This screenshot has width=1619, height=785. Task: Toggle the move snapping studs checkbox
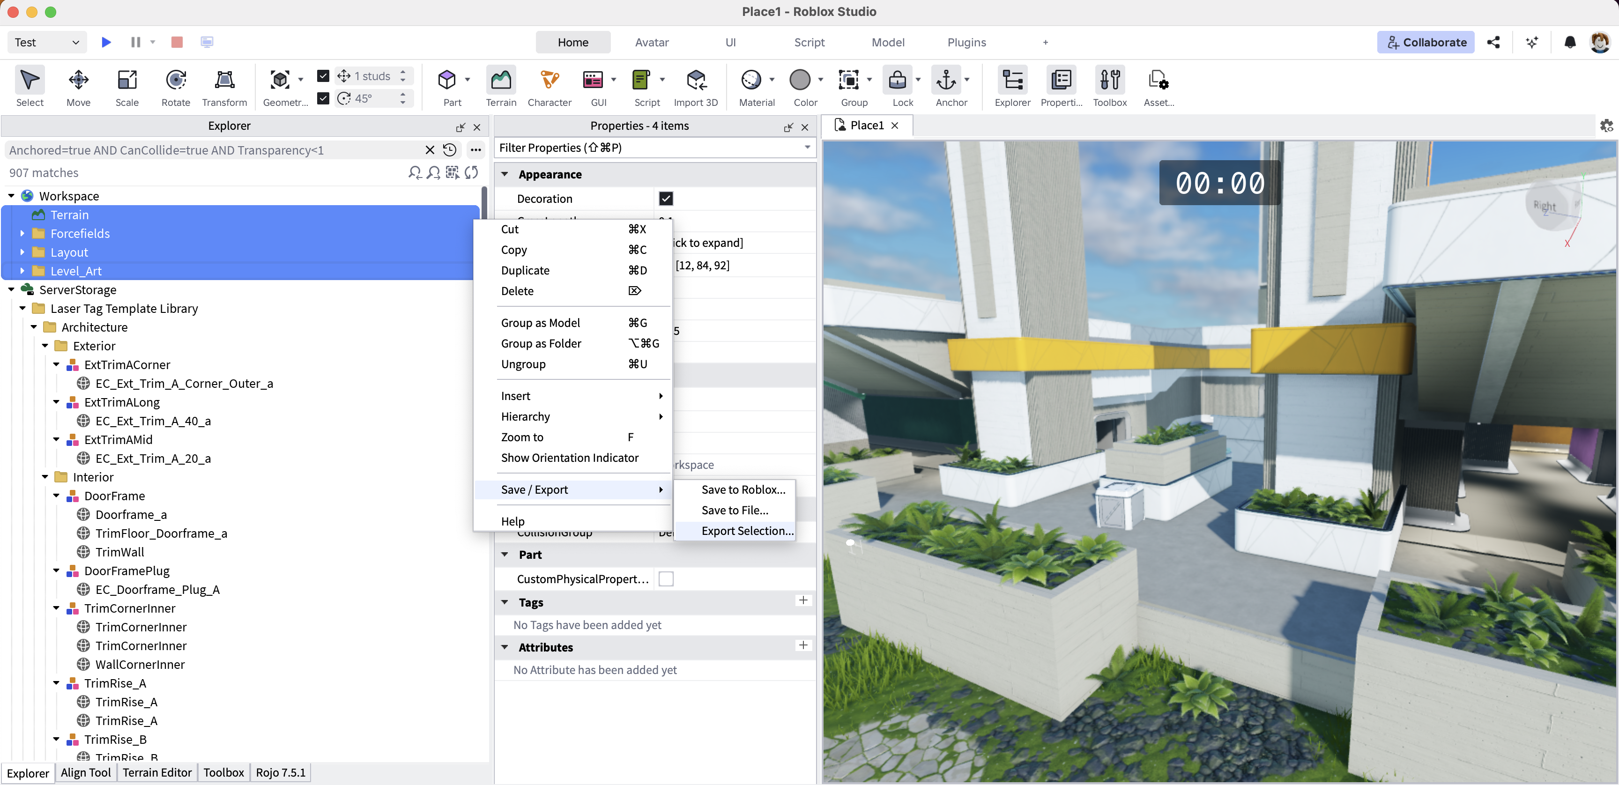pyautogui.click(x=323, y=76)
